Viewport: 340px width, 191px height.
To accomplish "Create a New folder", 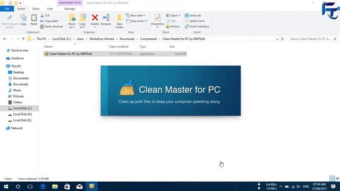I will [120, 21].
